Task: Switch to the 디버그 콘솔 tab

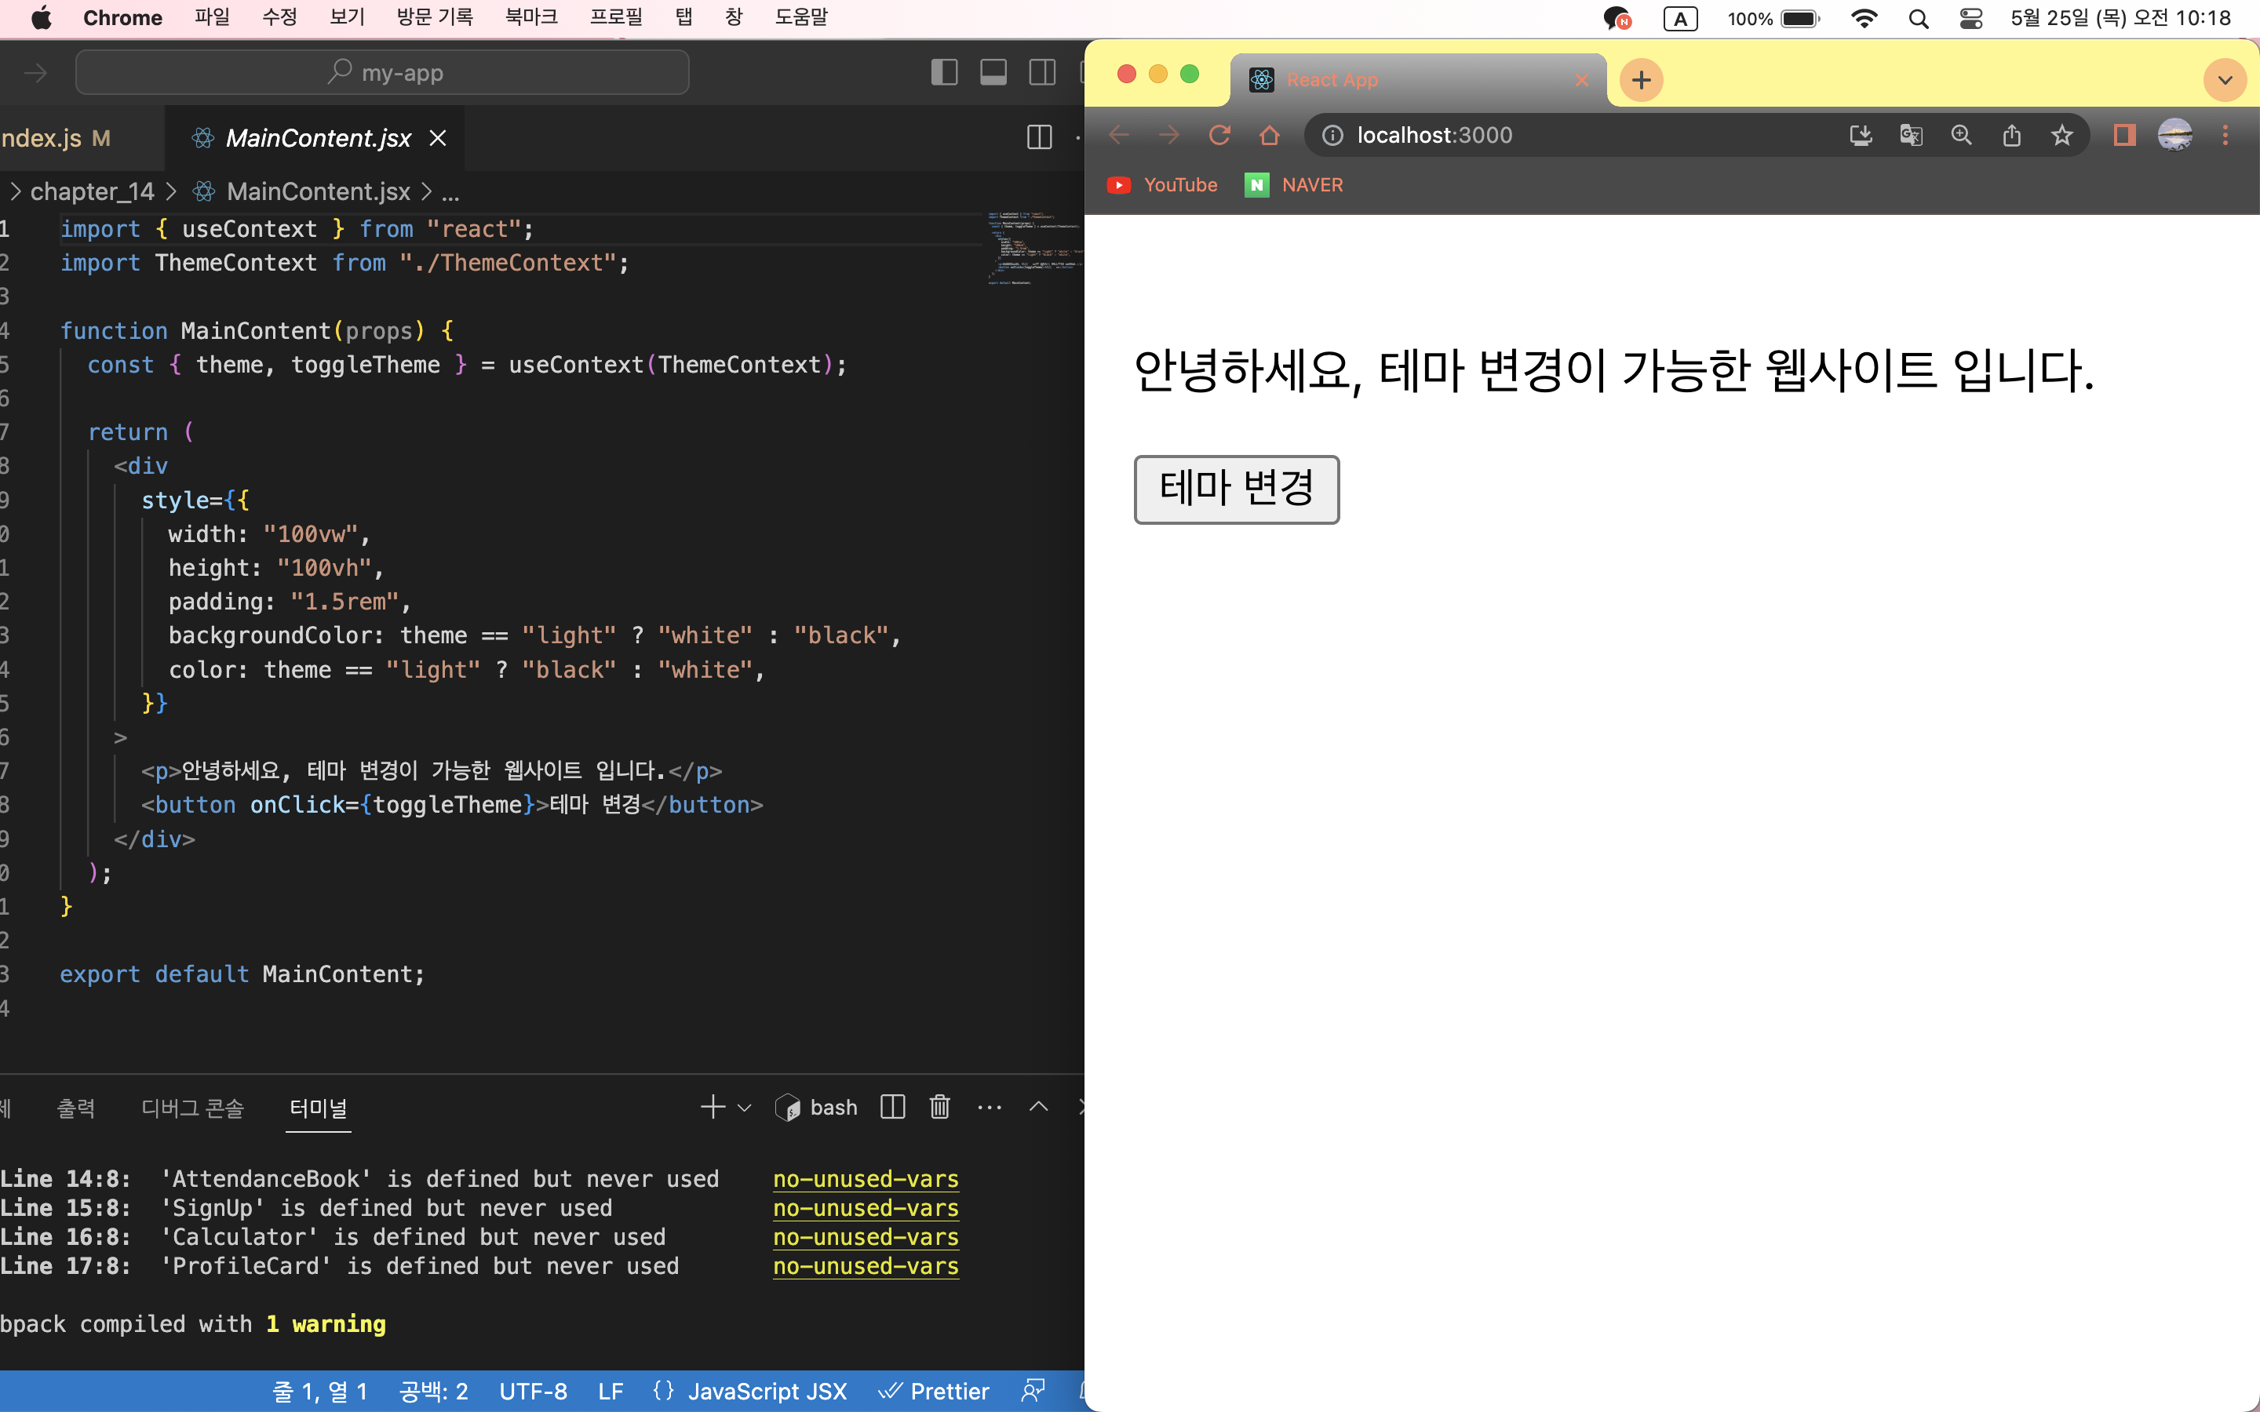Action: (192, 1108)
